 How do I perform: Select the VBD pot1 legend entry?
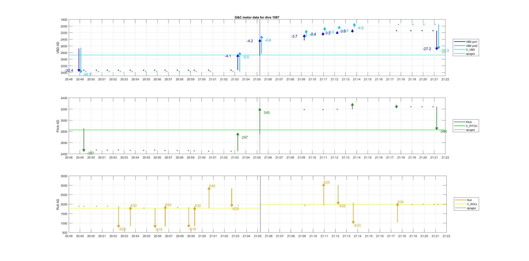pos(466,41)
